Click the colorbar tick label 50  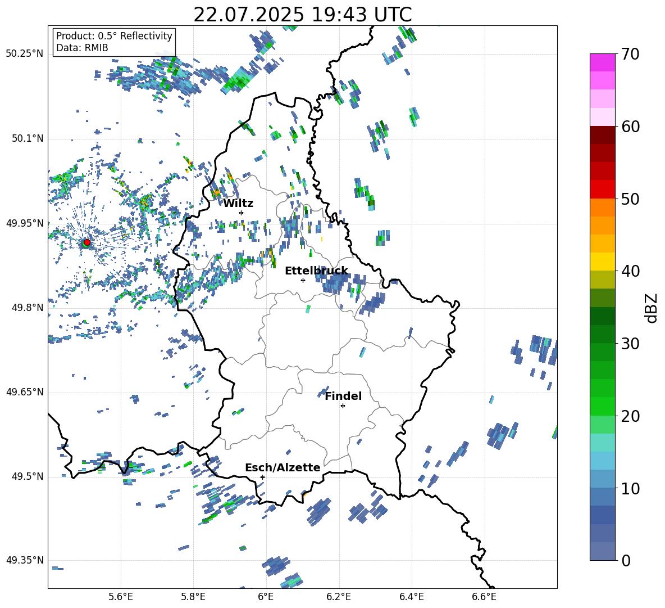coord(630,199)
